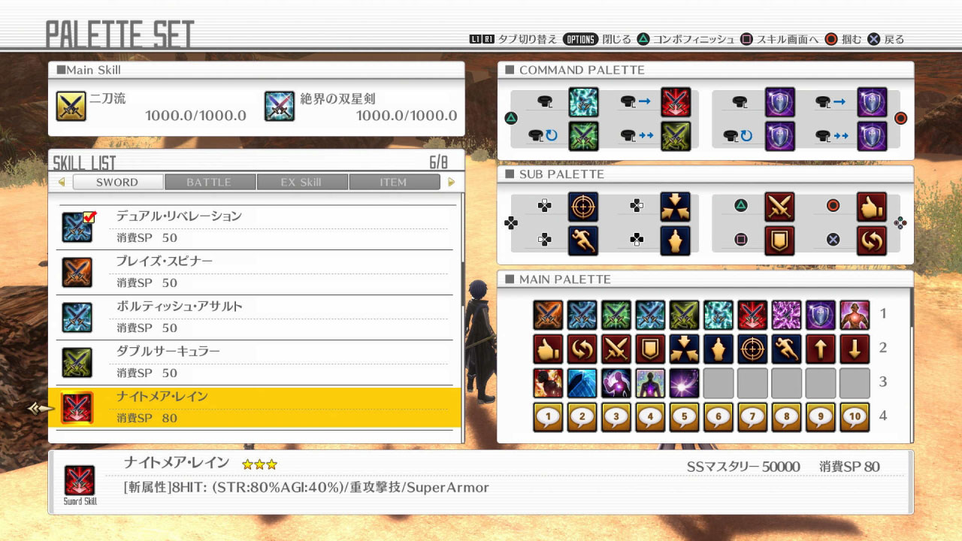Click speech bubble number 10 in Main Palette
Viewport: 962px width, 541px height.
855,417
